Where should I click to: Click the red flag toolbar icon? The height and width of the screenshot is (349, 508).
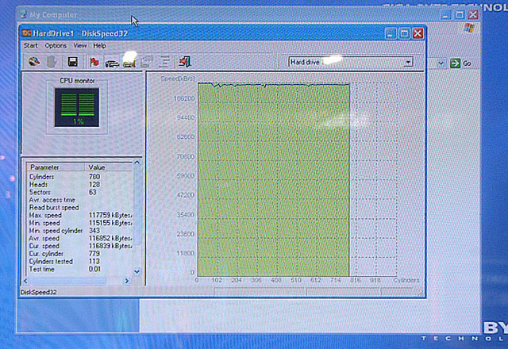click(94, 62)
